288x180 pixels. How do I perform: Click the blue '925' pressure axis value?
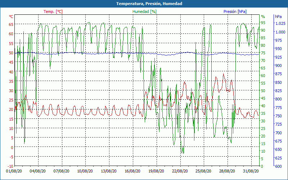(x=278, y=57)
